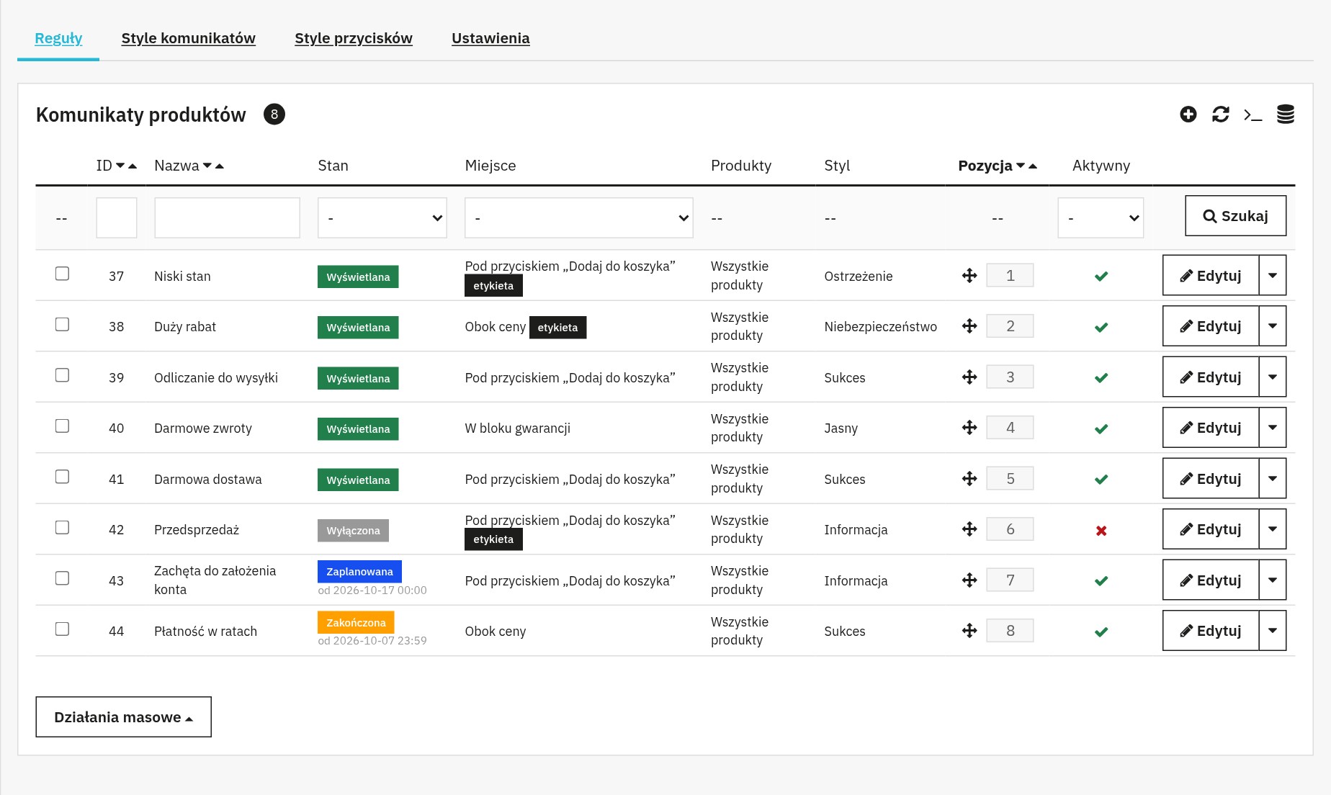Screen dimensions: 1331x795
Task: Click the green checkmark for Duży rabat
Action: (1101, 328)
